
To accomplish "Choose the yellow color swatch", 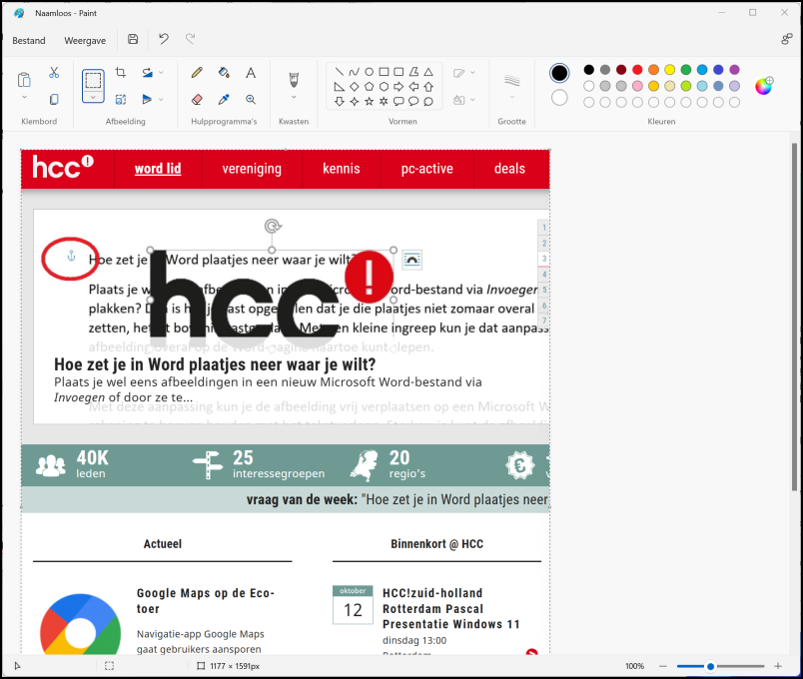I will (x=669, y=70).
